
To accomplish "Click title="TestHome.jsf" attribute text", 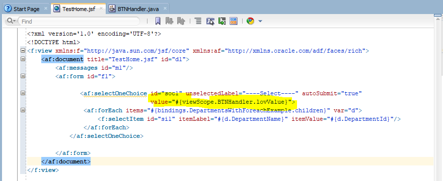I will pyautogui.click(x=122, y=59).
